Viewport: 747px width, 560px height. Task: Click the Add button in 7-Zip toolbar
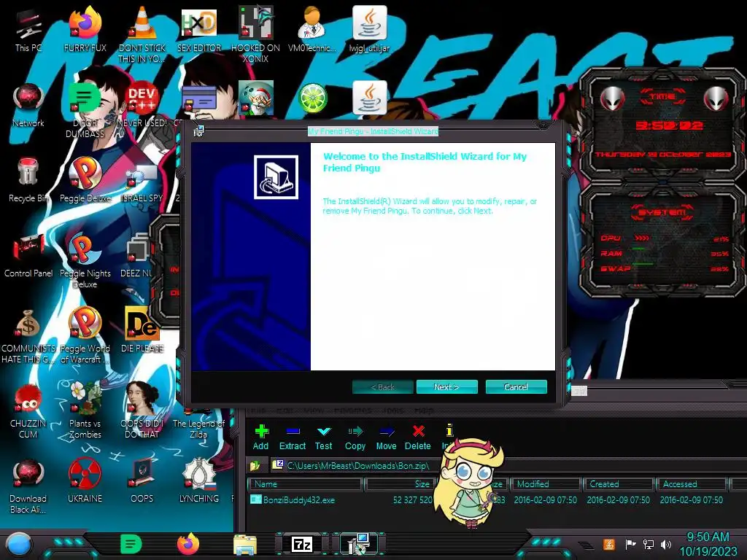[260, 437]
